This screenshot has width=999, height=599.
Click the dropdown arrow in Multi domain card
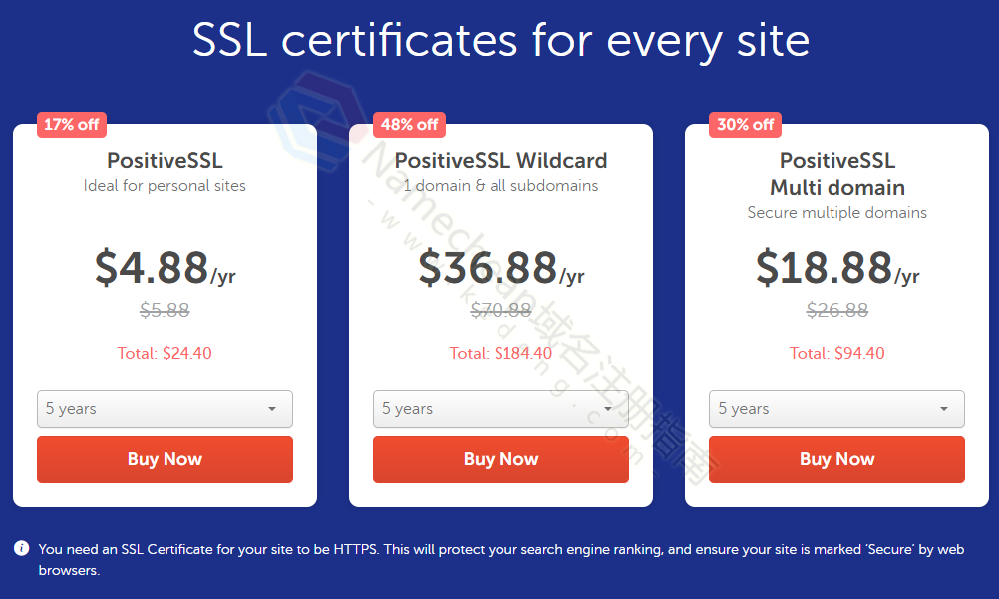(944, 409)
